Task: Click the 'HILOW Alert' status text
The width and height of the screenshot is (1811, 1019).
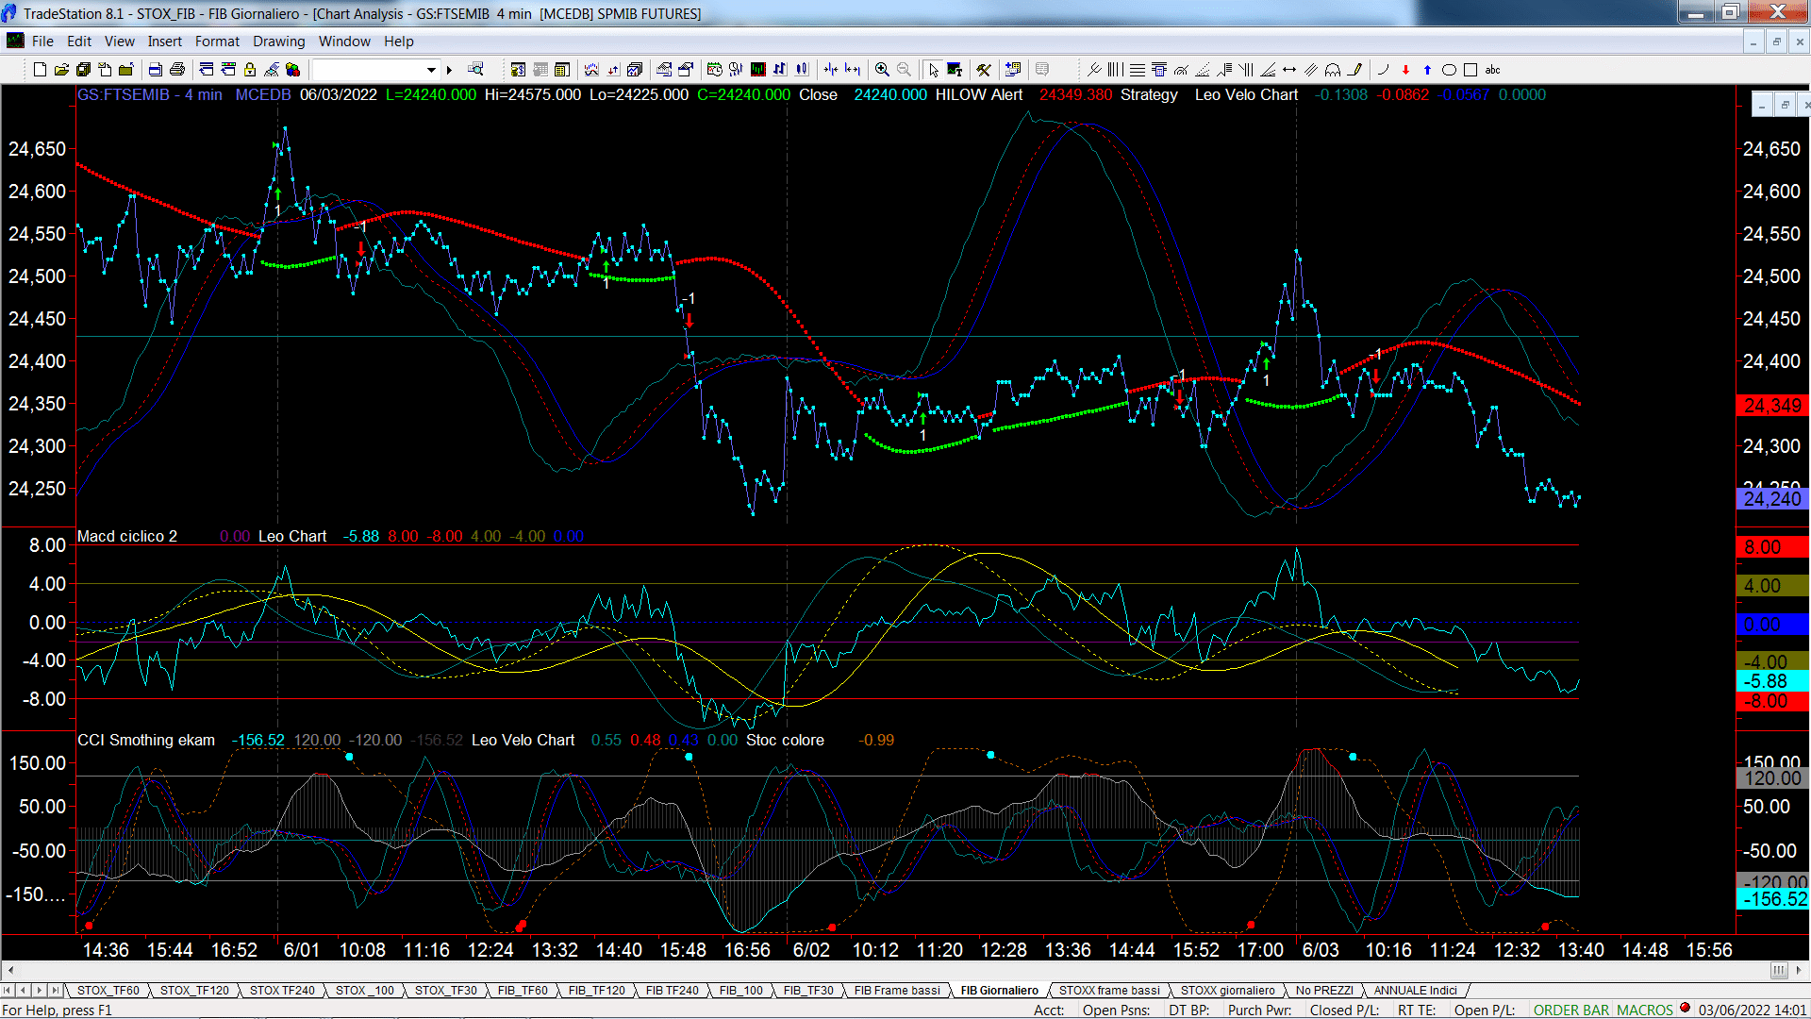Action: coord(978,94)
